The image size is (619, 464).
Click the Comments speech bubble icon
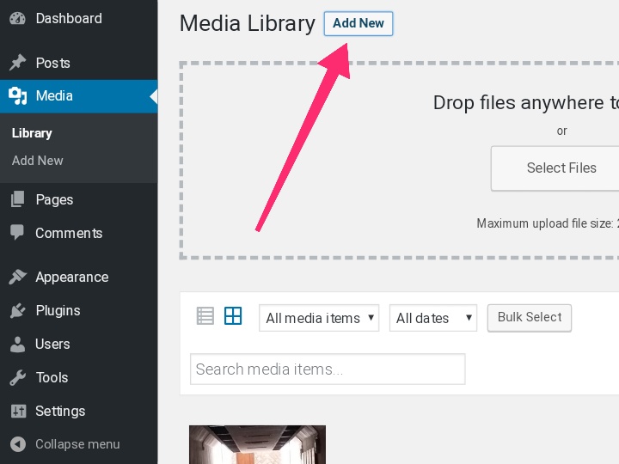coord(17,232)
